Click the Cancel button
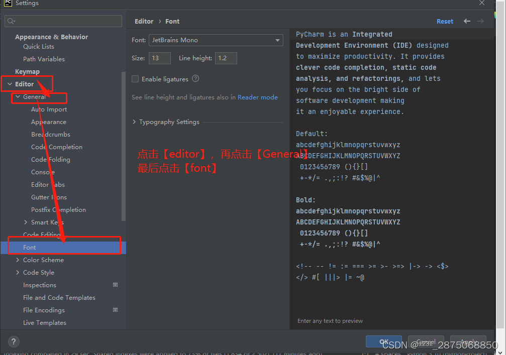 click(426, 341)
